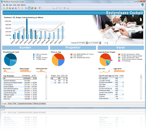Click the Print toolbar icon
This screenshot has width=146, height=131.
point(10,8)
